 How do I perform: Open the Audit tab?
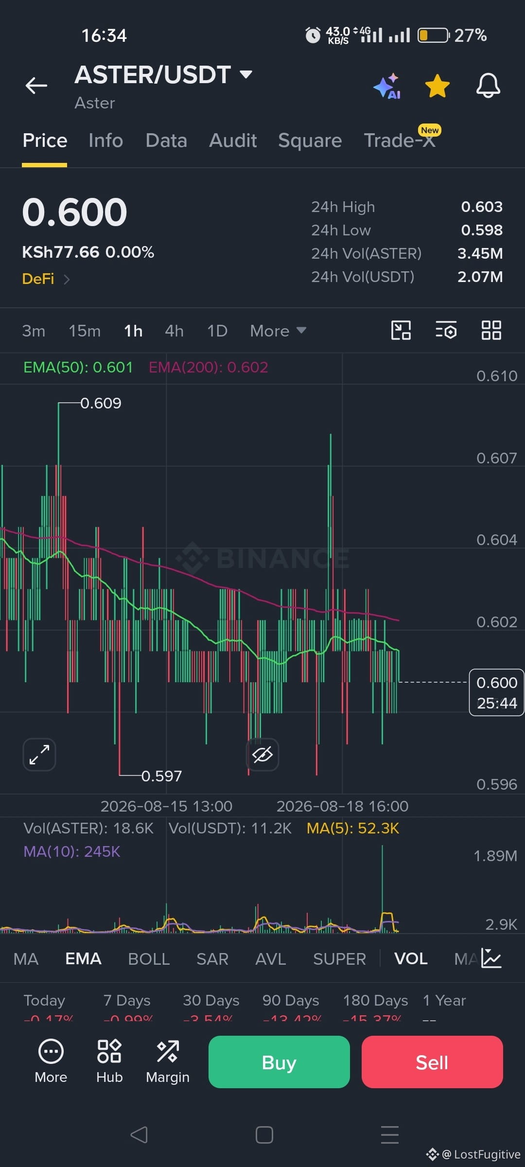(x=233, y=141)
